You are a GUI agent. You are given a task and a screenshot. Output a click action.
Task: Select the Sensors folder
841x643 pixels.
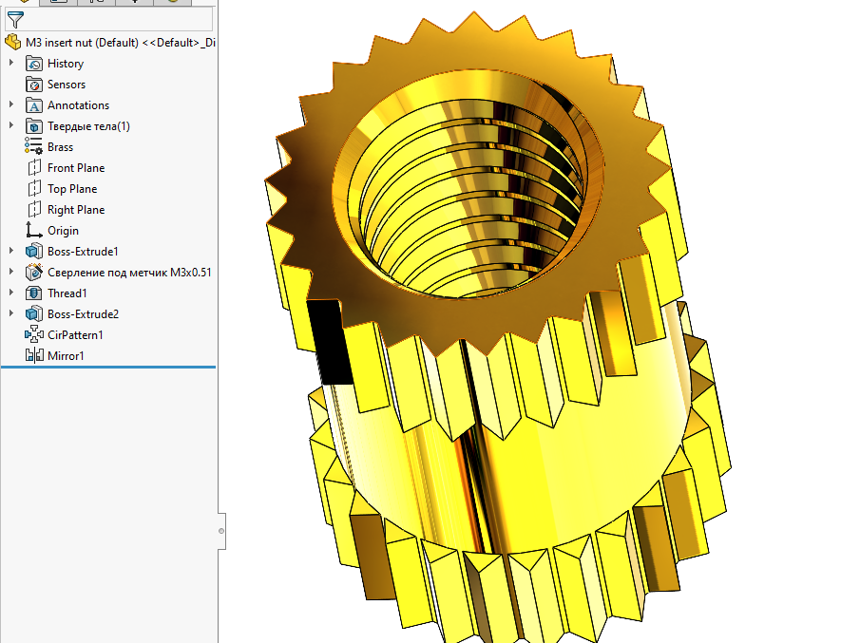coord(66,85)
